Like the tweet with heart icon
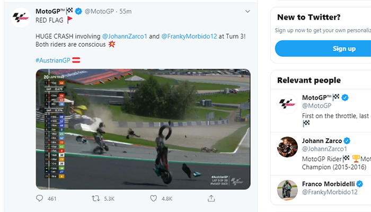Image resolution: width=371 pixels, height=212 pixels. (154, 198)
